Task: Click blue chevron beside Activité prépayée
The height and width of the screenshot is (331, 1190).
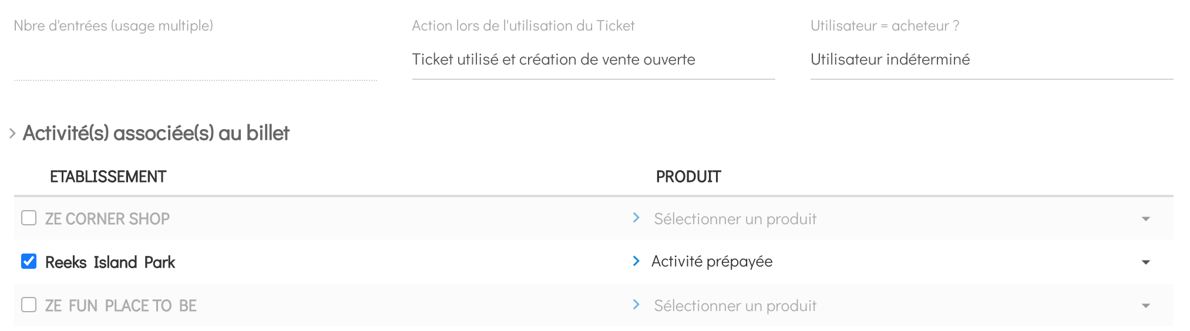Action: point(636,261)
